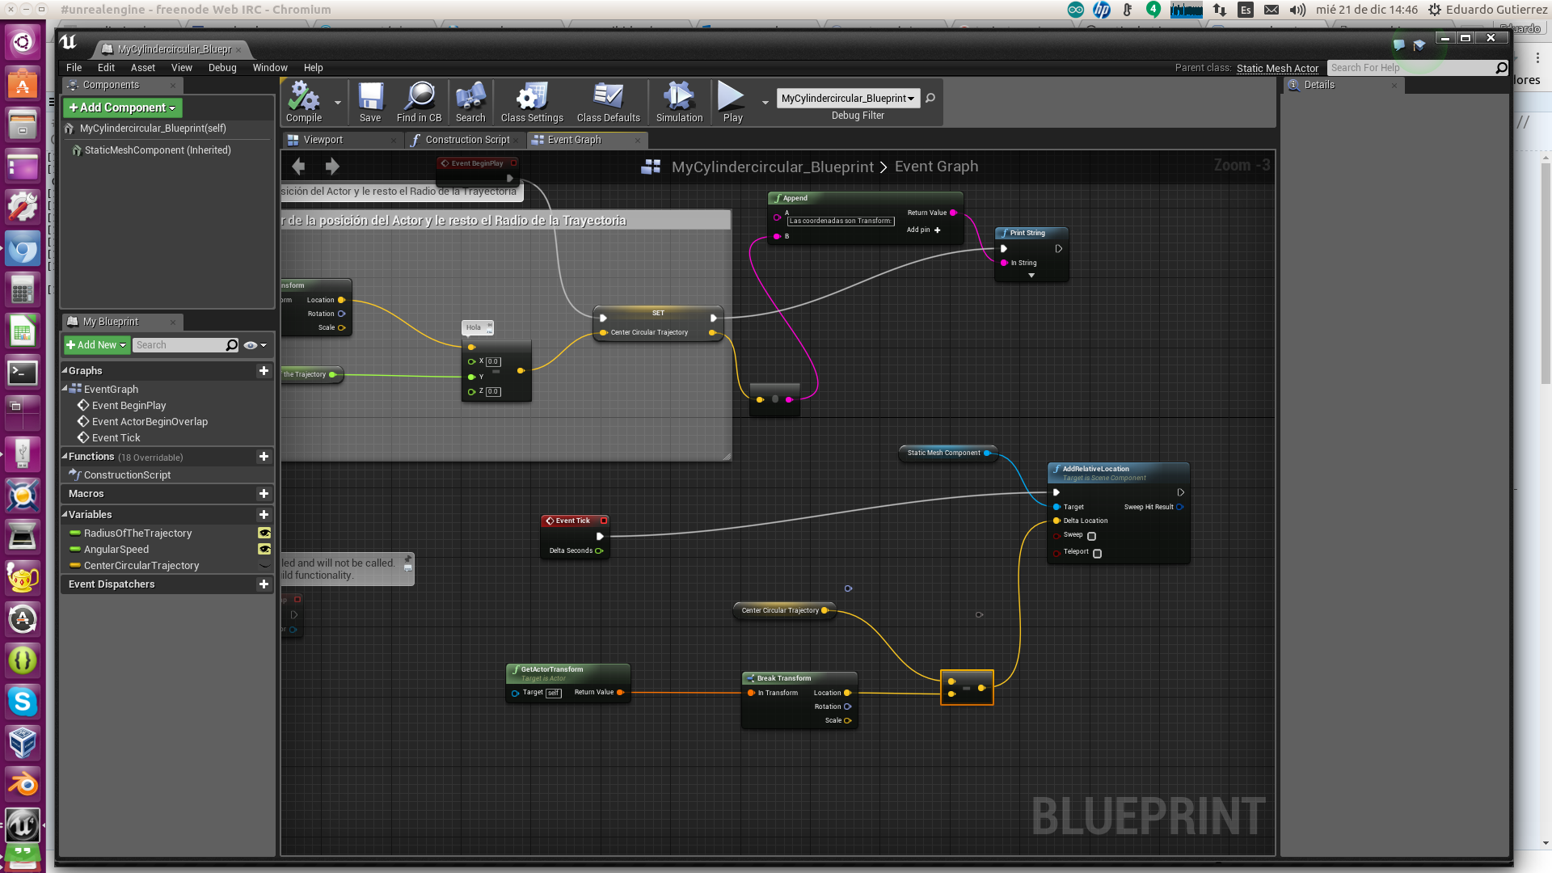Add a new event dispatcher with plus icon
Screen dimensions: 1552x873
click(x=264, y=584)
